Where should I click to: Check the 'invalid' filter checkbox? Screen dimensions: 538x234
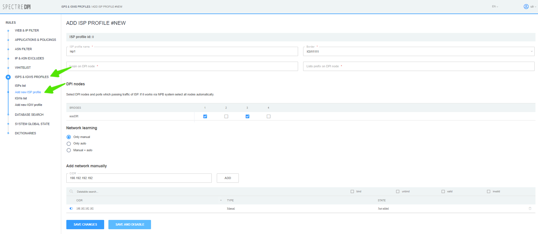489,191
